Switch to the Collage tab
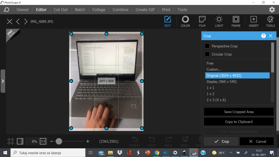Viewport: 279px width, 157px height. 99,10
